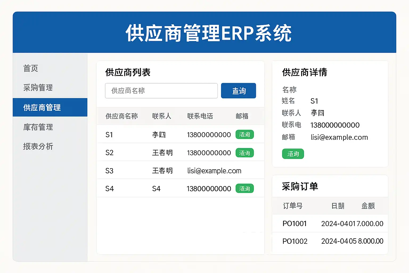The width and height of the screenshot is (409, 273).
Task: Open 首页 in the sidebar
Action: 31,68
